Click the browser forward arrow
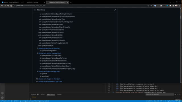 (x=5, y=6)
